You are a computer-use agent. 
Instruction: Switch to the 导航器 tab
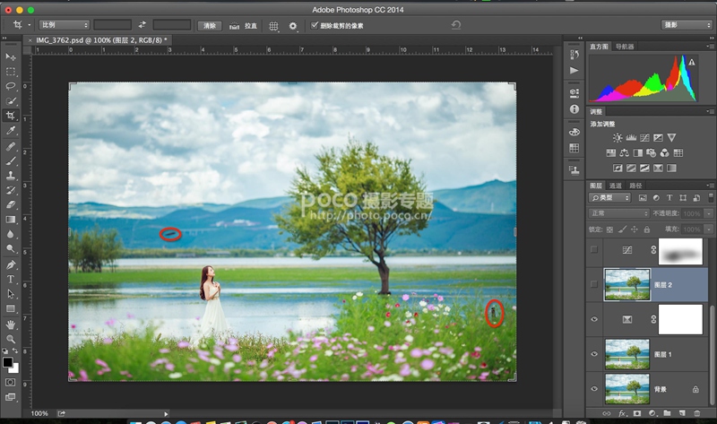pyautogui.click(x=625, y=47)
